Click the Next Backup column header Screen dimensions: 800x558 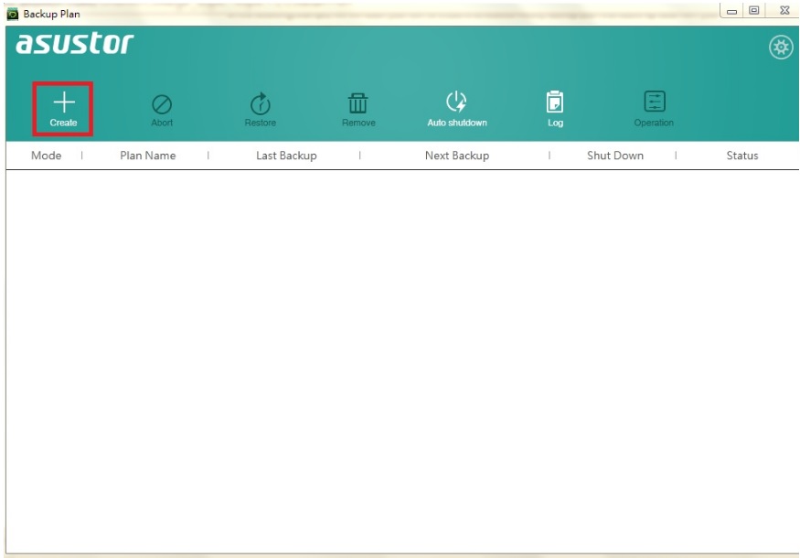click(x=457, y=156)
